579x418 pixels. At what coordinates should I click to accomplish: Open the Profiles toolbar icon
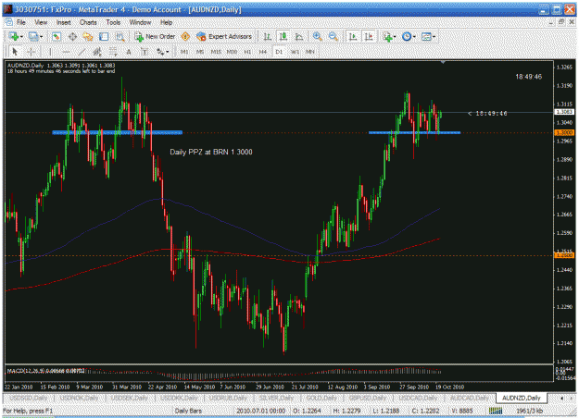tap(33, 36)
